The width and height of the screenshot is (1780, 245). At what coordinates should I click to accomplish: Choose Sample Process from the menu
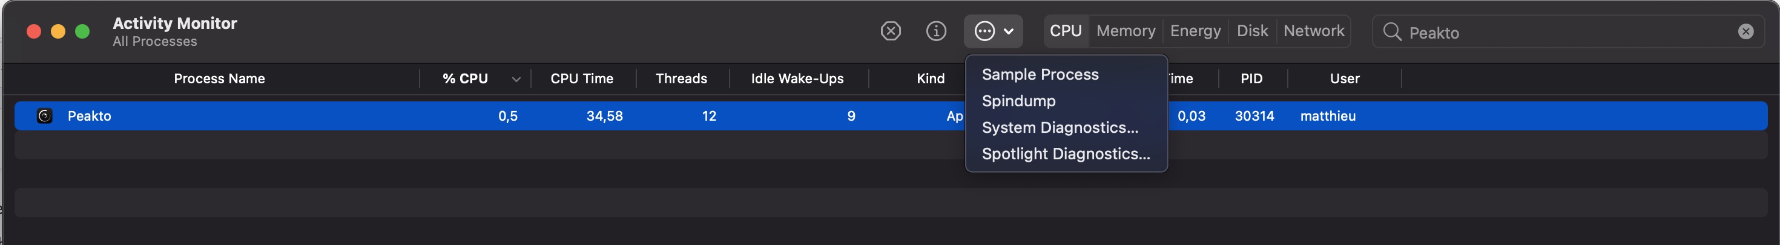(x=1040, y=74)
